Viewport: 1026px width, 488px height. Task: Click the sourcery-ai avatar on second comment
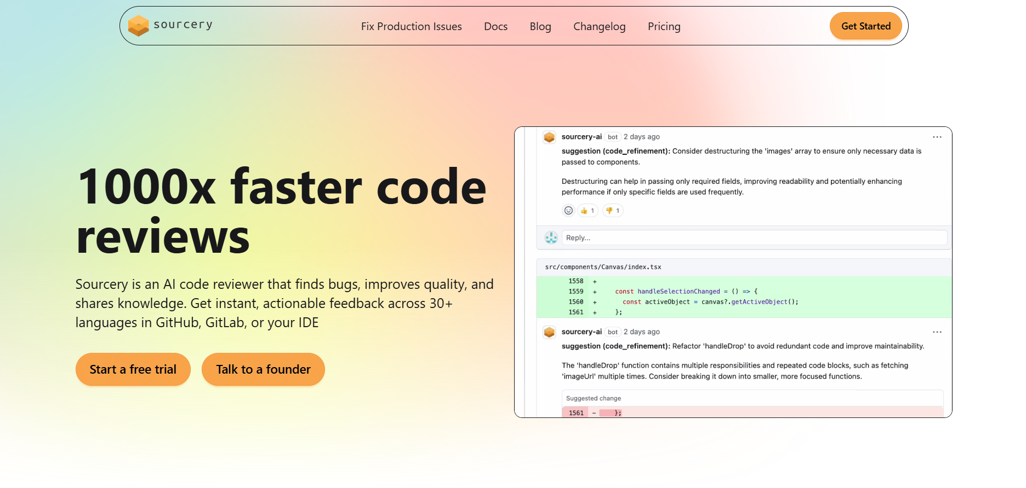549,332
